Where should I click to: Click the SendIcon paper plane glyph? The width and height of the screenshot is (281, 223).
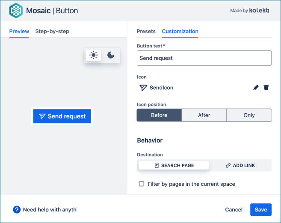pyautogui.click(x=143, y=88)
